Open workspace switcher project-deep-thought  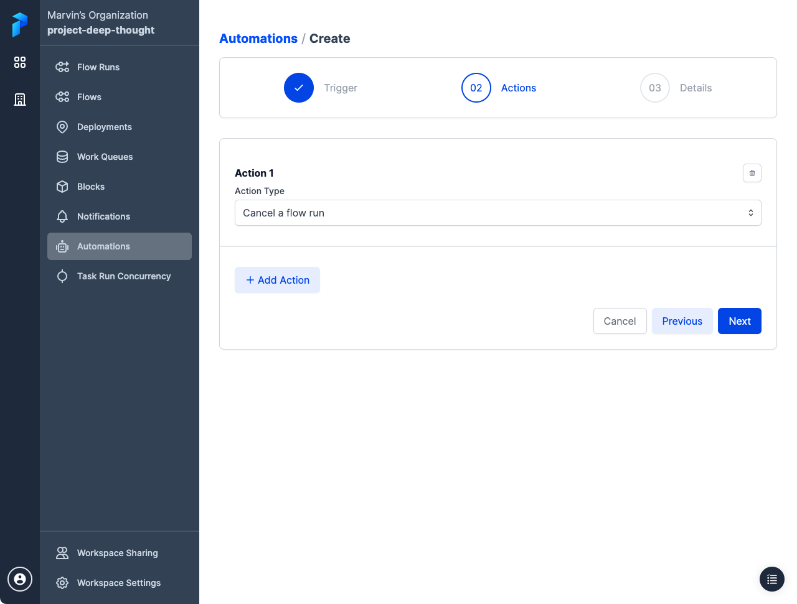tap(101, 30)
